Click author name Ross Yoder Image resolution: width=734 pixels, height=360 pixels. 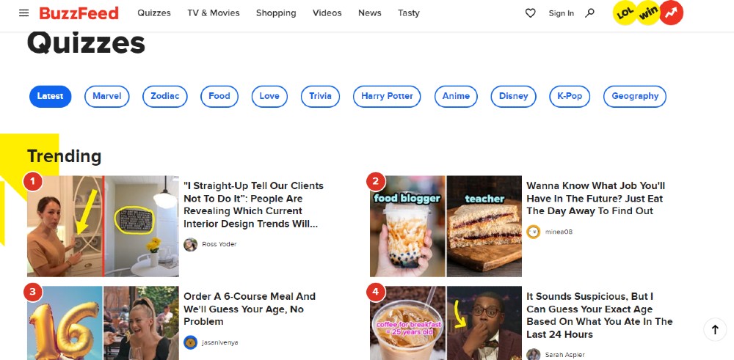(219, 244)
